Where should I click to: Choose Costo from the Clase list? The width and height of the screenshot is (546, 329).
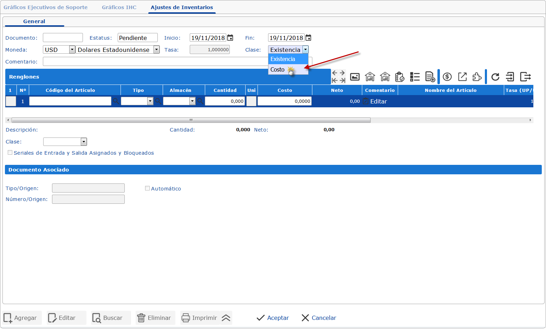click(278, 69)
